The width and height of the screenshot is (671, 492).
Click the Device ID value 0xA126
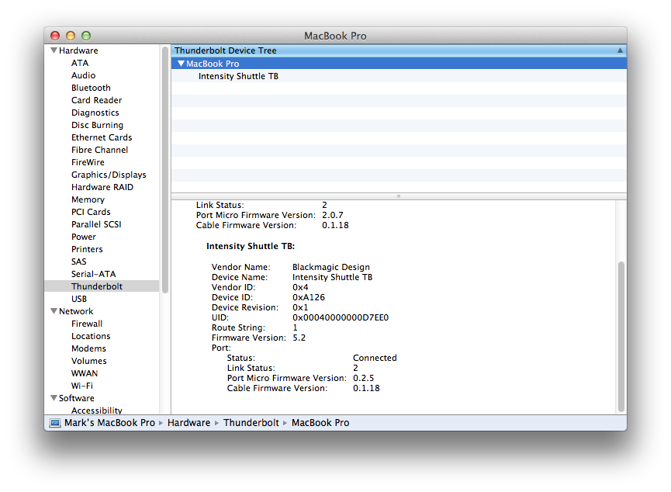coord(309,297)
